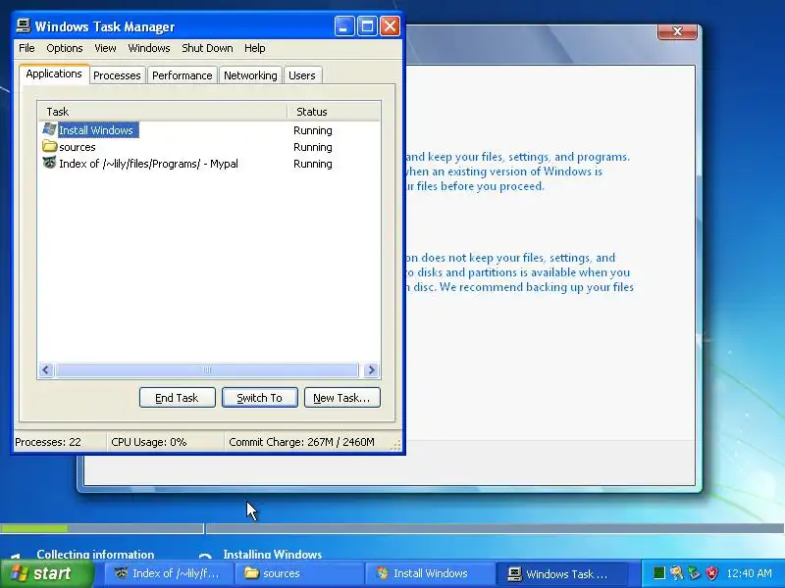Sort by the Status column header
The image size is (785, 588).
coord(334,112)
